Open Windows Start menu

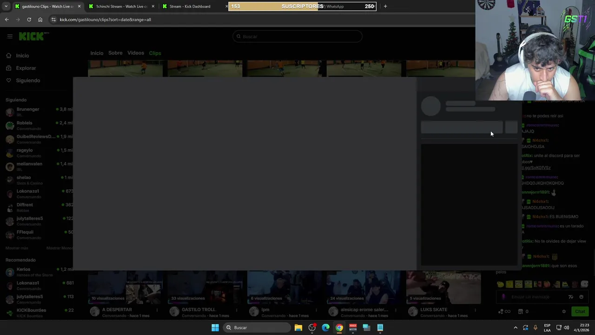(x=215, y=328)
